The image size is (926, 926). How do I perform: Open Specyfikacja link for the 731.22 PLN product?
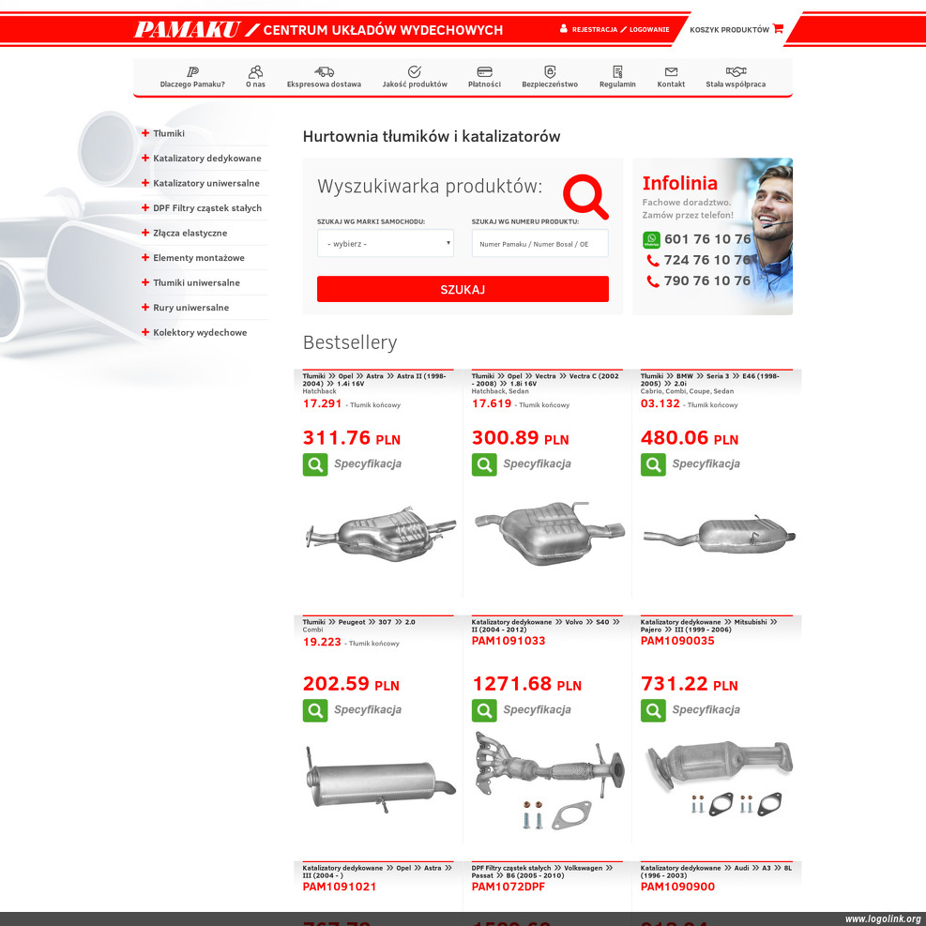(x=706, y=710)
